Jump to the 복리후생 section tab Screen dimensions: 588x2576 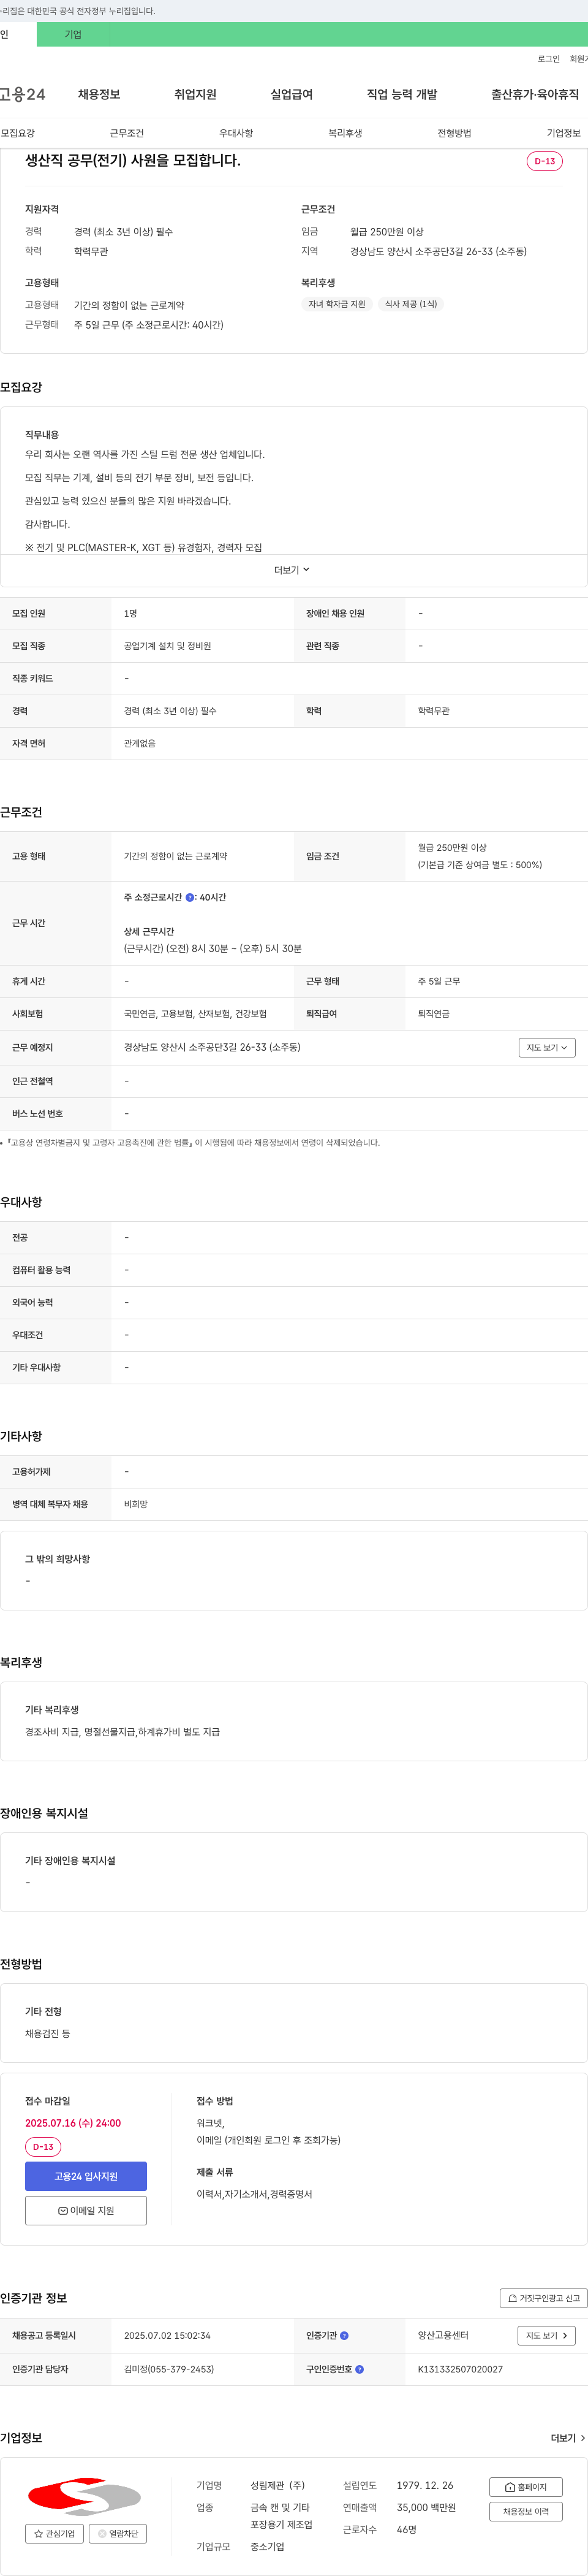tap(345, 133)
